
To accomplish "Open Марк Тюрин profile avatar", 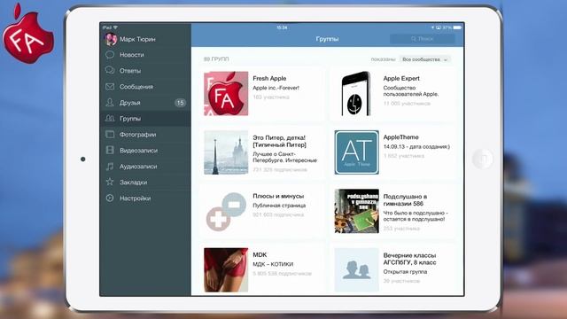I will coord(111,39).
